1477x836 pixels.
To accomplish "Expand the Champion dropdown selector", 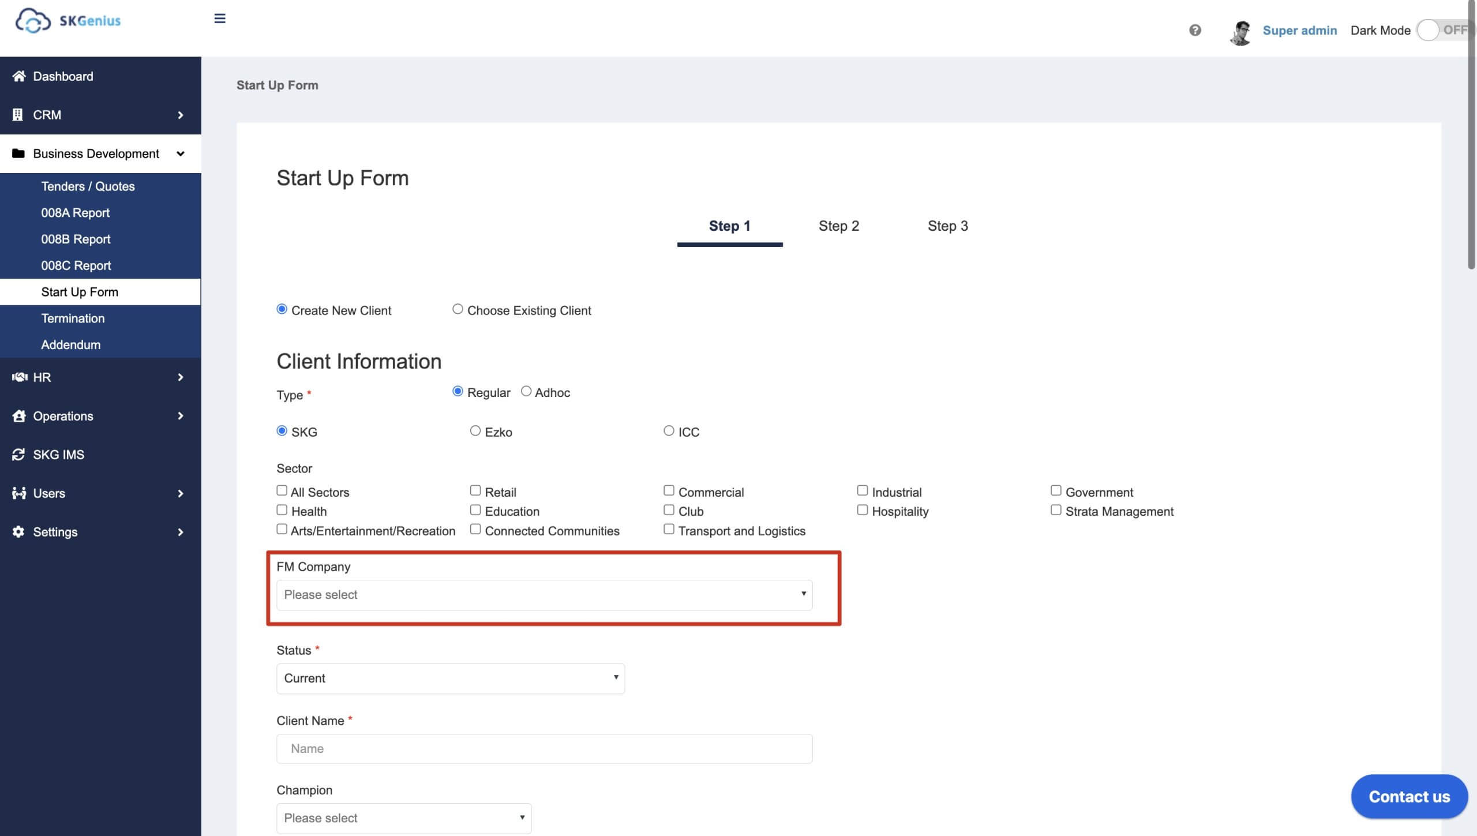I will click(x=403, y=818).
